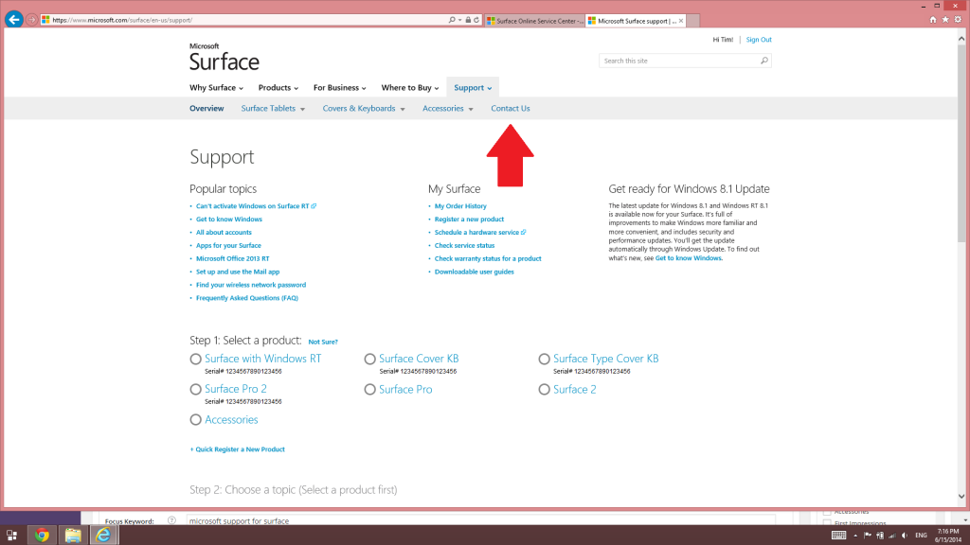The height and width of the screenshot is (545, 970).
Task: Open Contact Us in subnav
Action: [x=511, y=108]
